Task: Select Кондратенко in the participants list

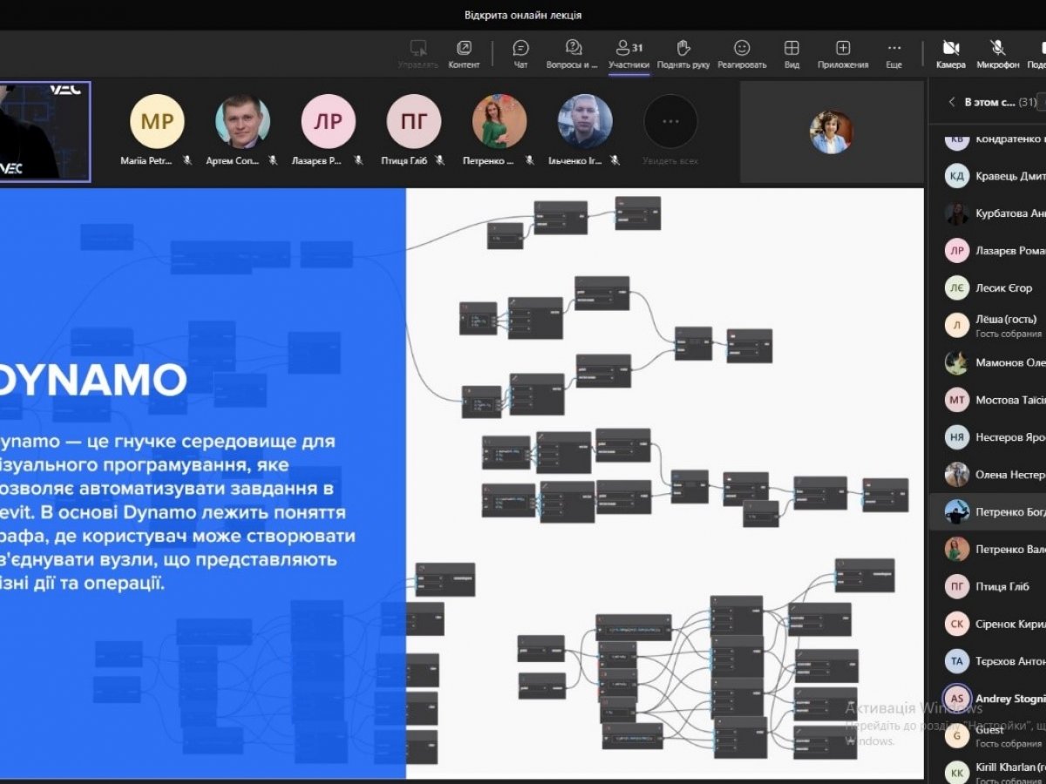Action: pyautogui.click(x=988, y=139)
